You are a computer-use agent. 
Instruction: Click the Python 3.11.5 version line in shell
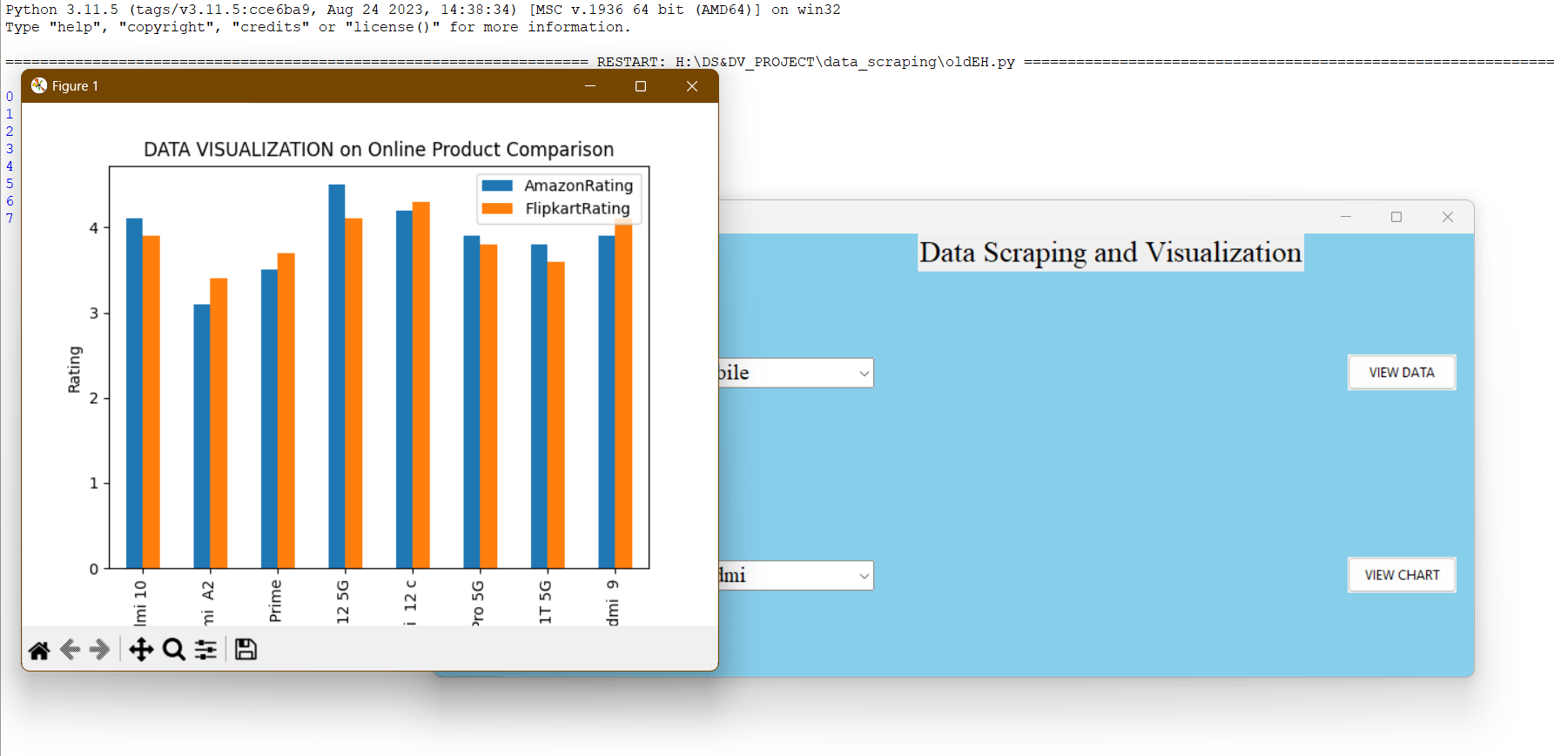coord(423,10)
